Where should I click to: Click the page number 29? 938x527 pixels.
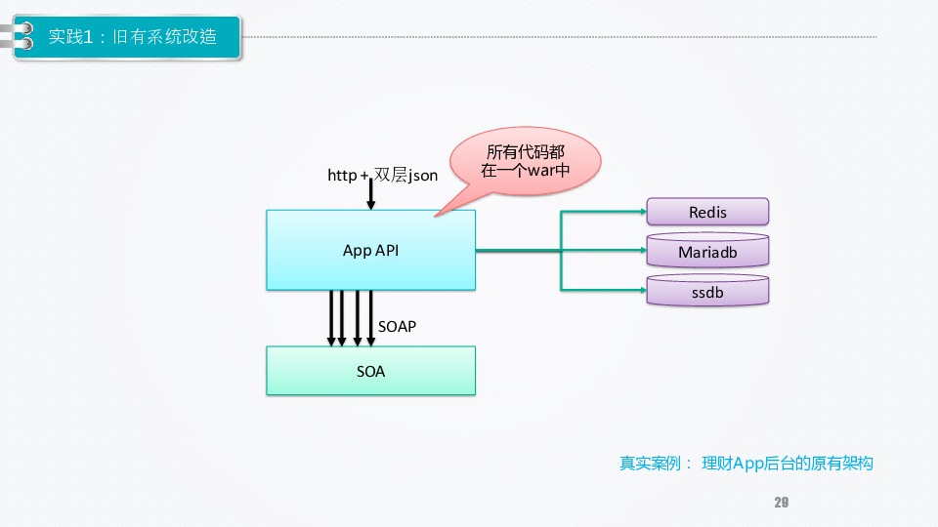click(782, 503)
